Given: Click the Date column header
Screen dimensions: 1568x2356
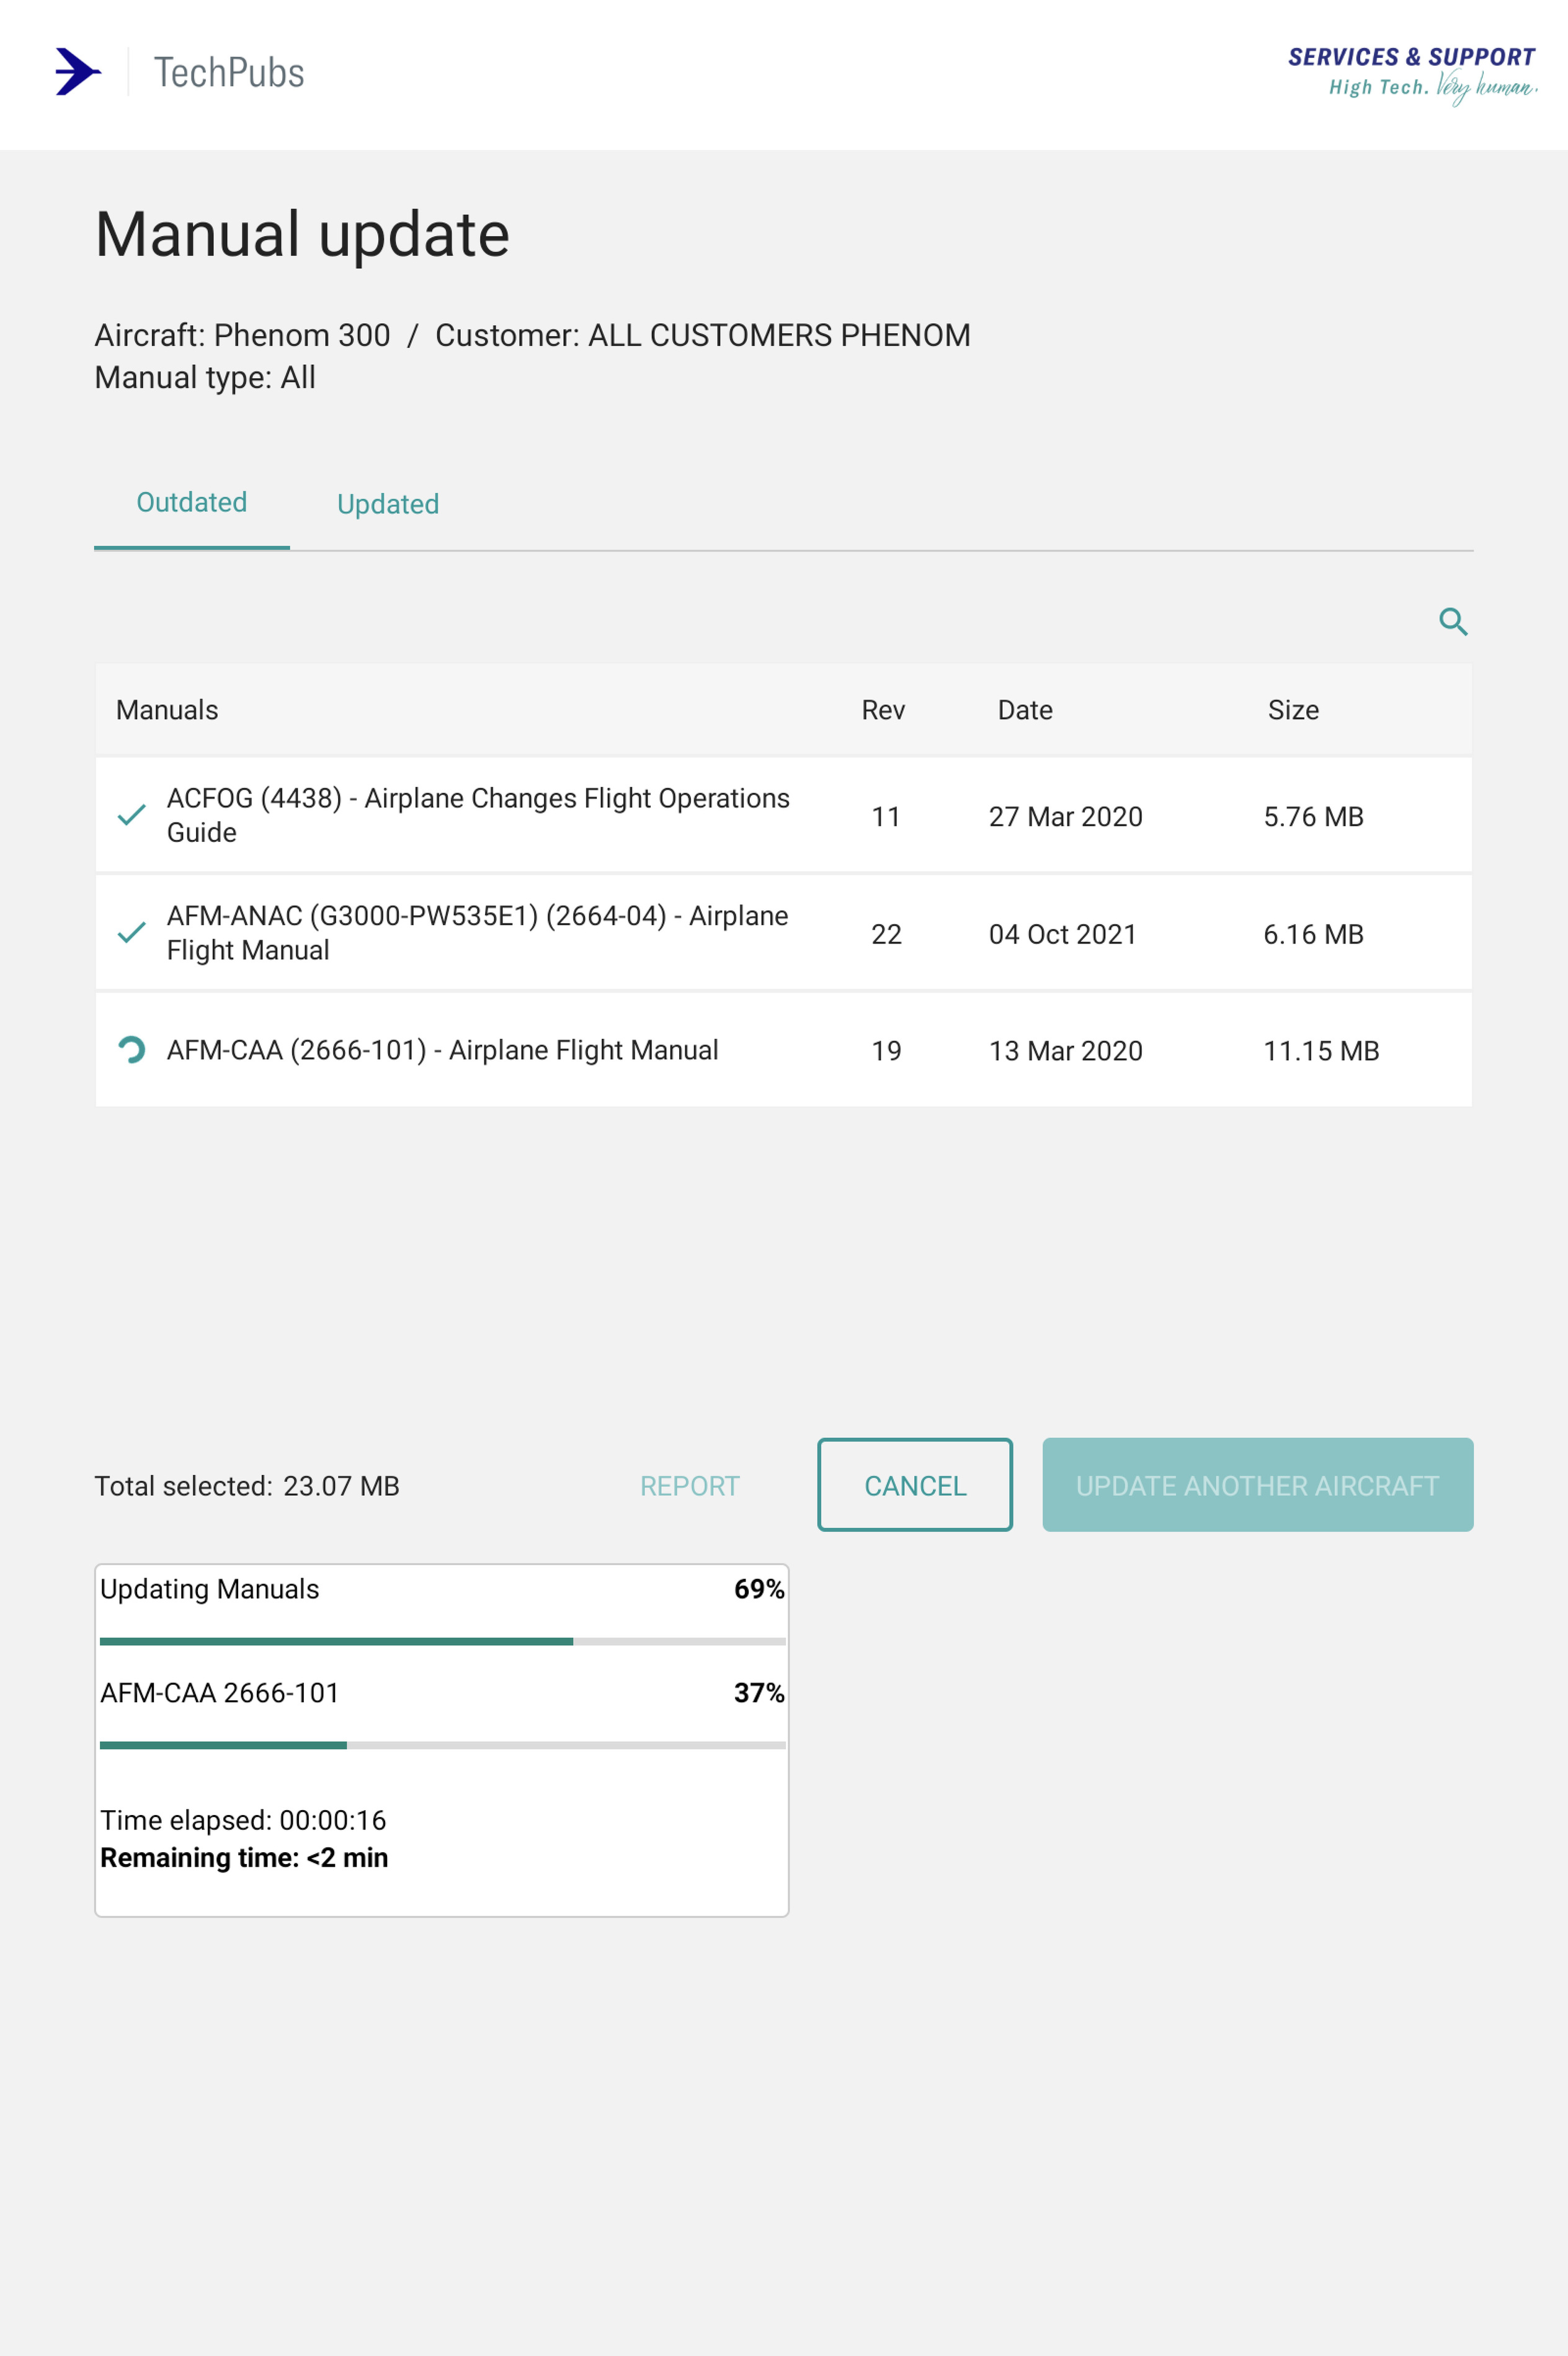Looking at the screenshot, I should (1025, 710).
